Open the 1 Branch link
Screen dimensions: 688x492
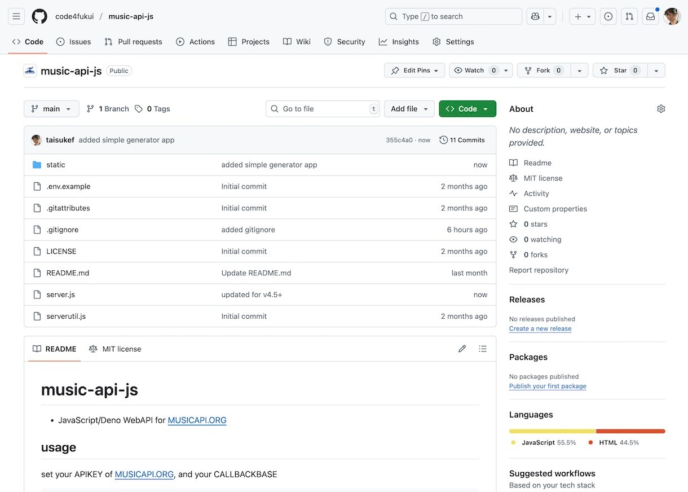coord(108,109)
